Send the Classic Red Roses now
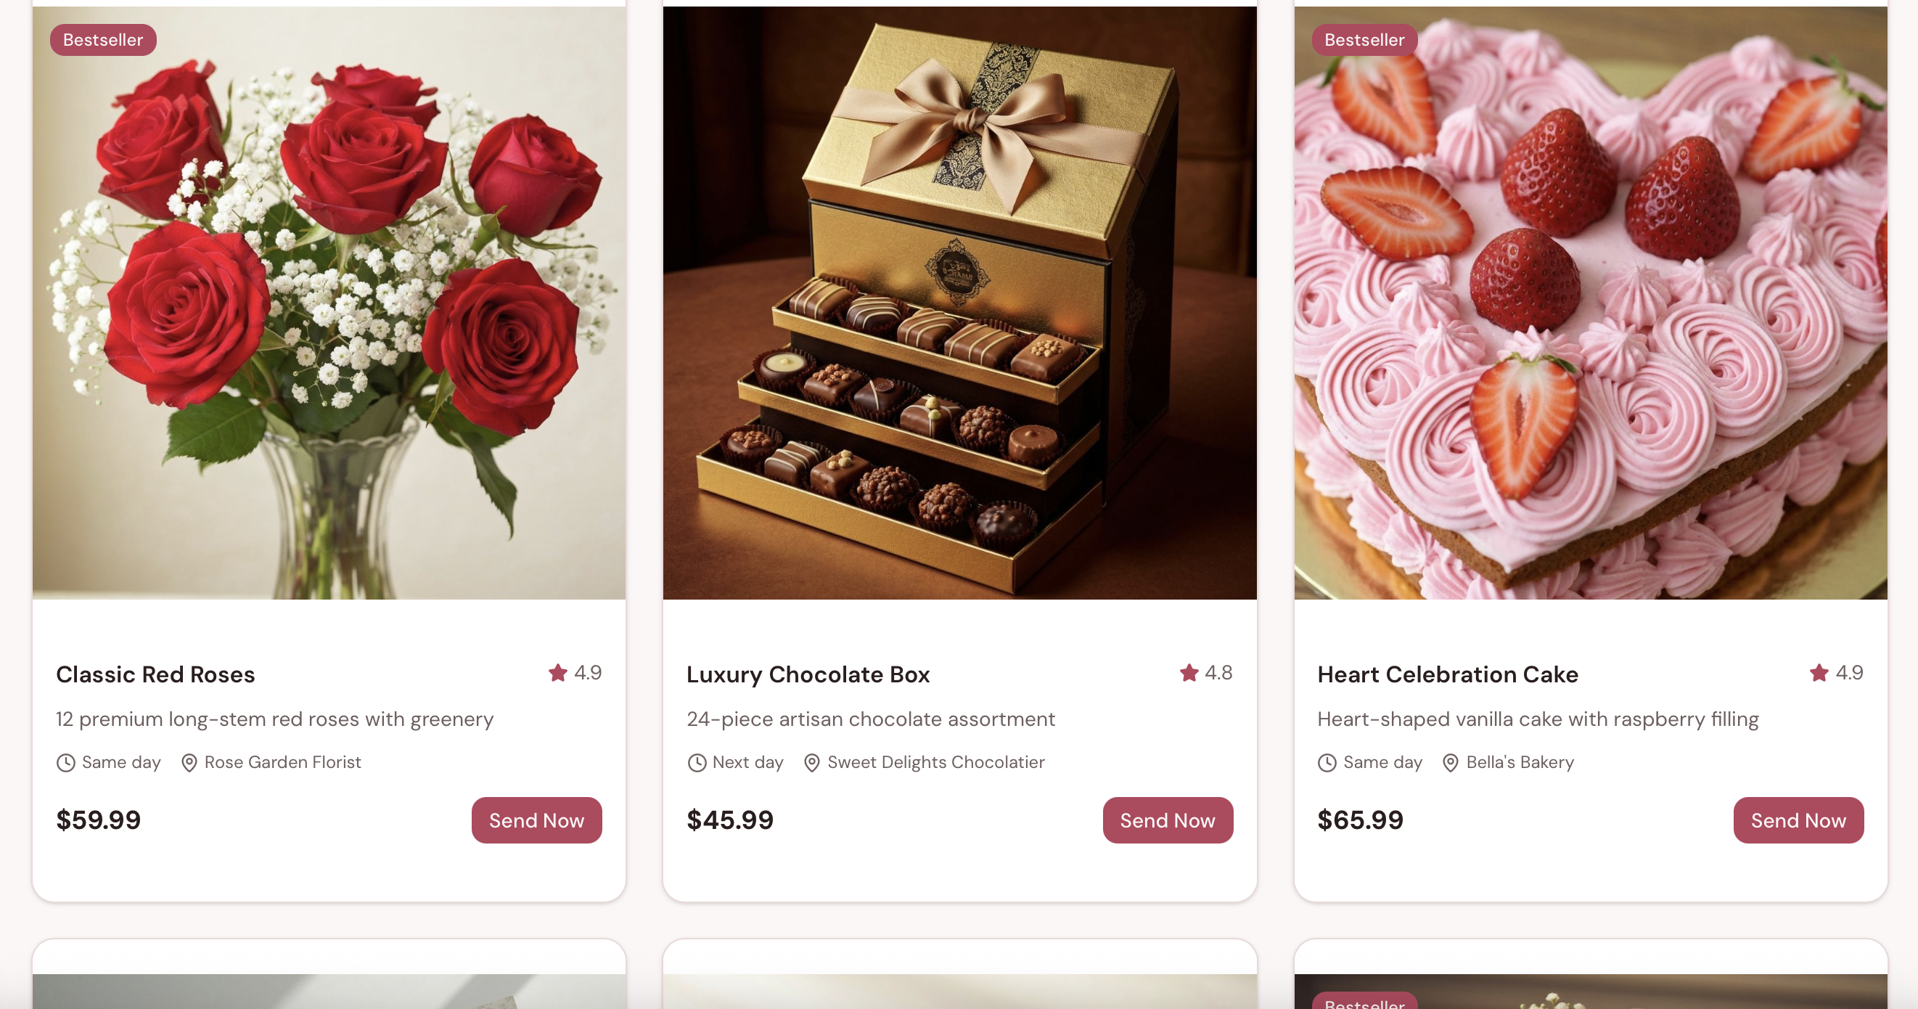The height and width of the screenshot is (1009, 1918). pyautogui.click(x=537, y=820)
